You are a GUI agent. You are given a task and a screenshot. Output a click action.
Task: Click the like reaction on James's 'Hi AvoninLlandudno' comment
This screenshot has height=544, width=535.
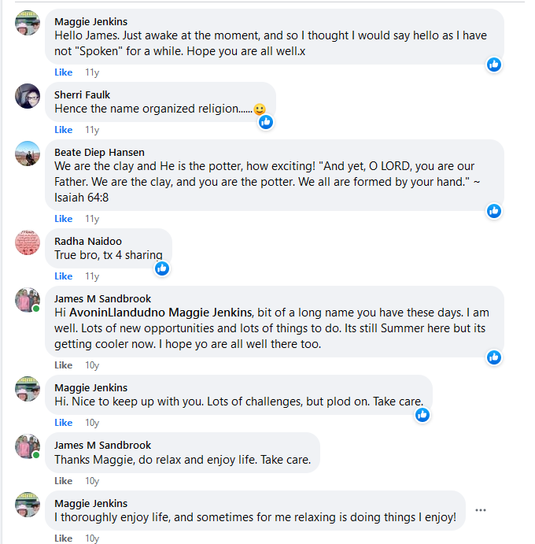click(x=494, y=357)
